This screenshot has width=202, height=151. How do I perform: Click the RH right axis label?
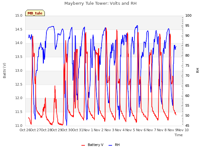pos(198,70)
